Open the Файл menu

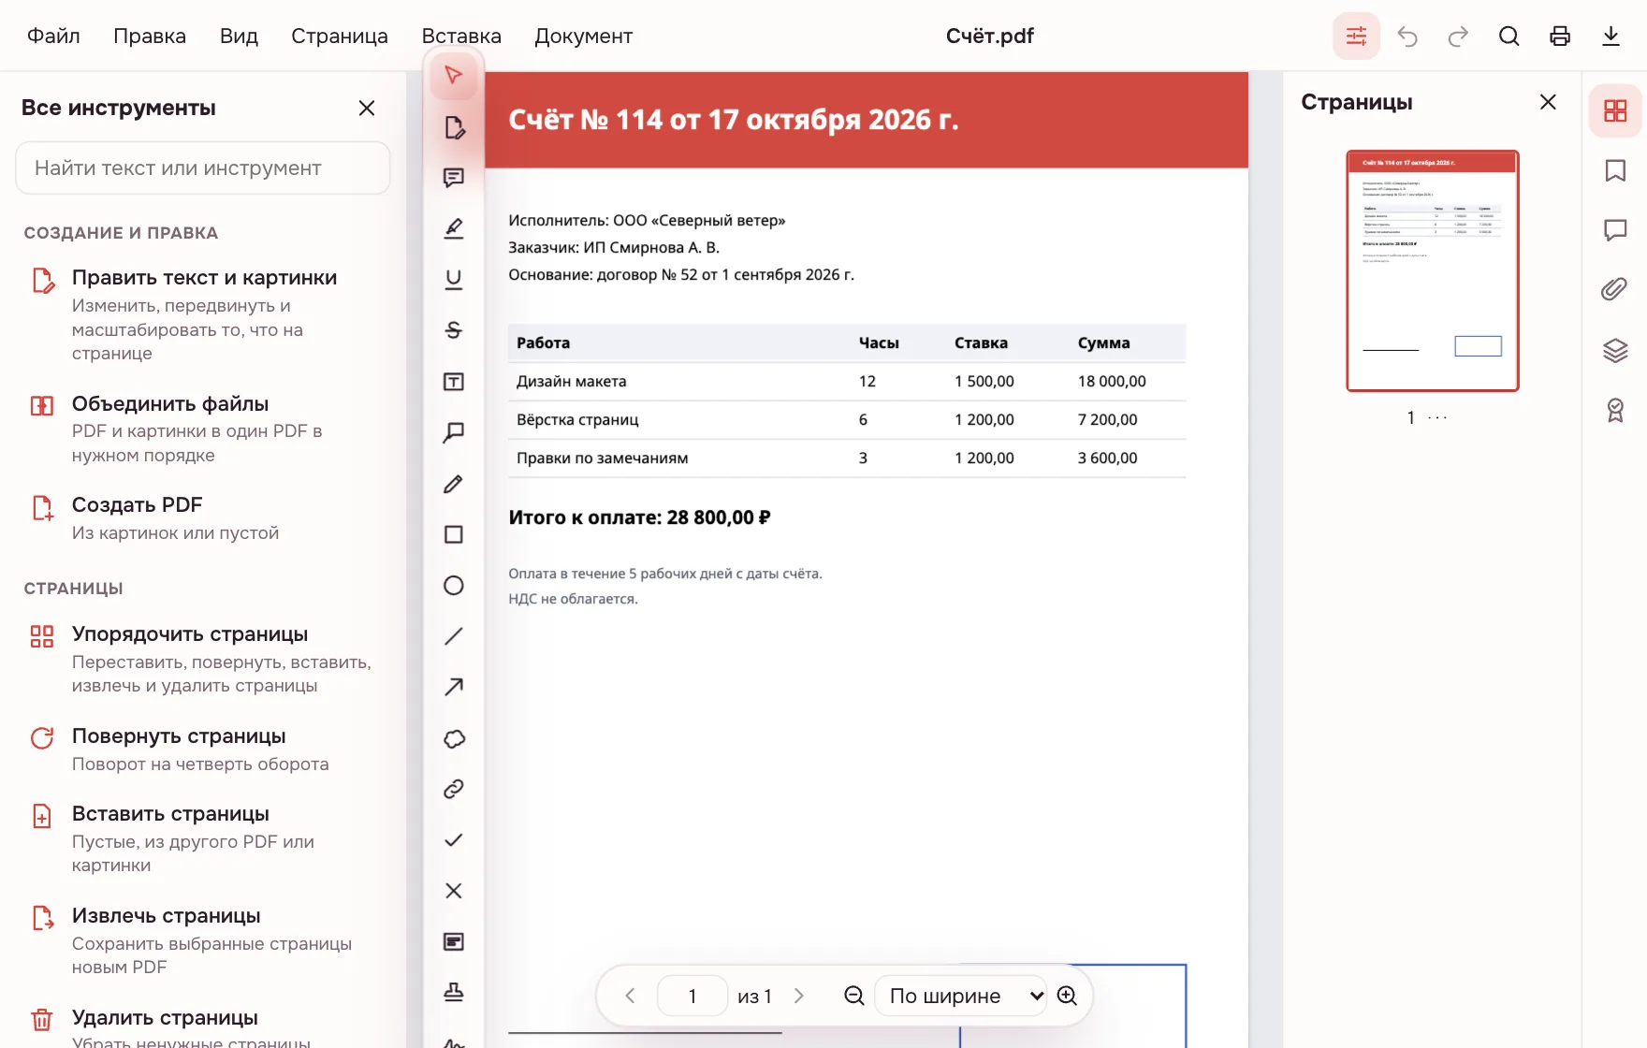53,36
